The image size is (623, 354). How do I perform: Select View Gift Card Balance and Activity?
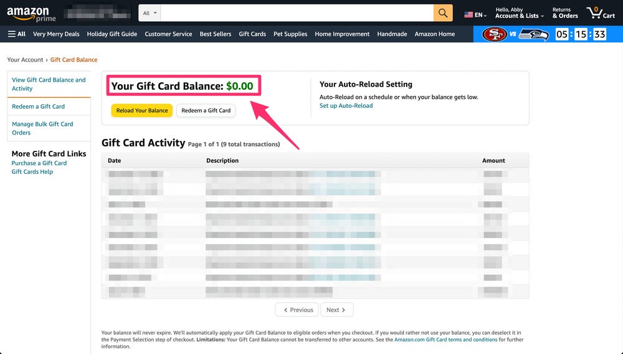[49, 84]
